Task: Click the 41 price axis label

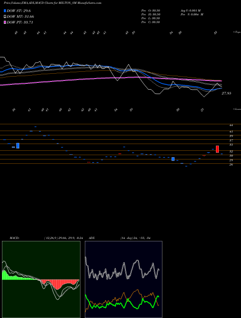Action: point(231,132)
